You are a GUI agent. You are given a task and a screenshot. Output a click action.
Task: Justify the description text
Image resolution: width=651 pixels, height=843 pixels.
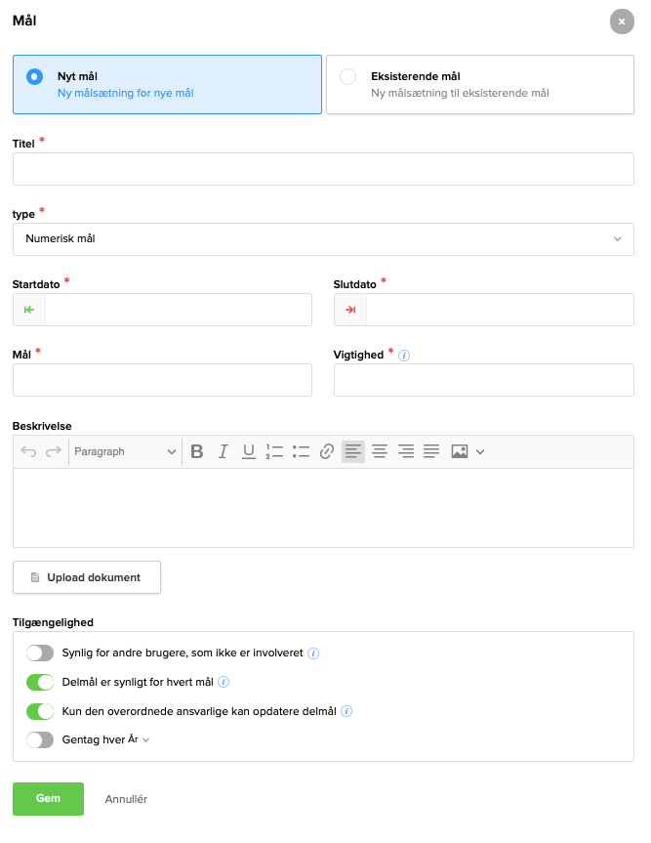pos(431,451)
